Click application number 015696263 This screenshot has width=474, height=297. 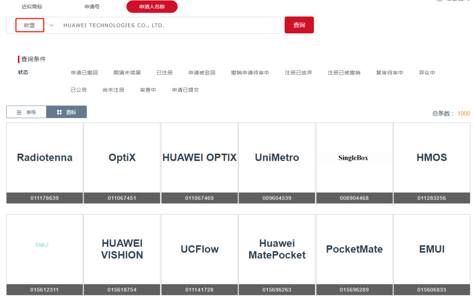pyautogui.click(x=277, y=290)
